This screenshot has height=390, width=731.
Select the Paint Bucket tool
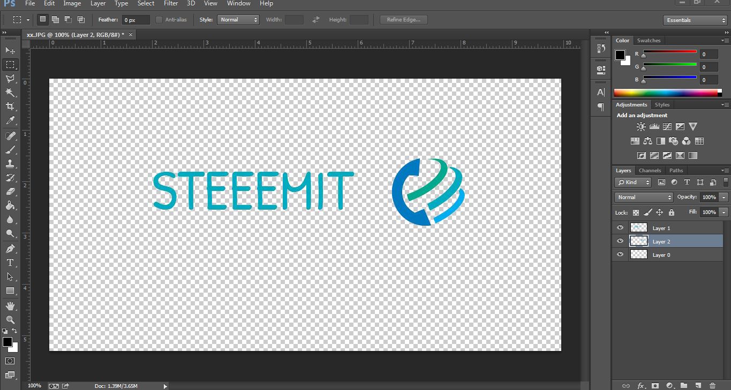10,205
